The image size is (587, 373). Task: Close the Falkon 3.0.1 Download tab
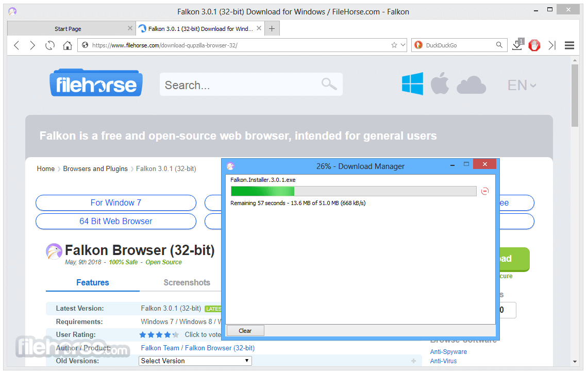[259, 28]
